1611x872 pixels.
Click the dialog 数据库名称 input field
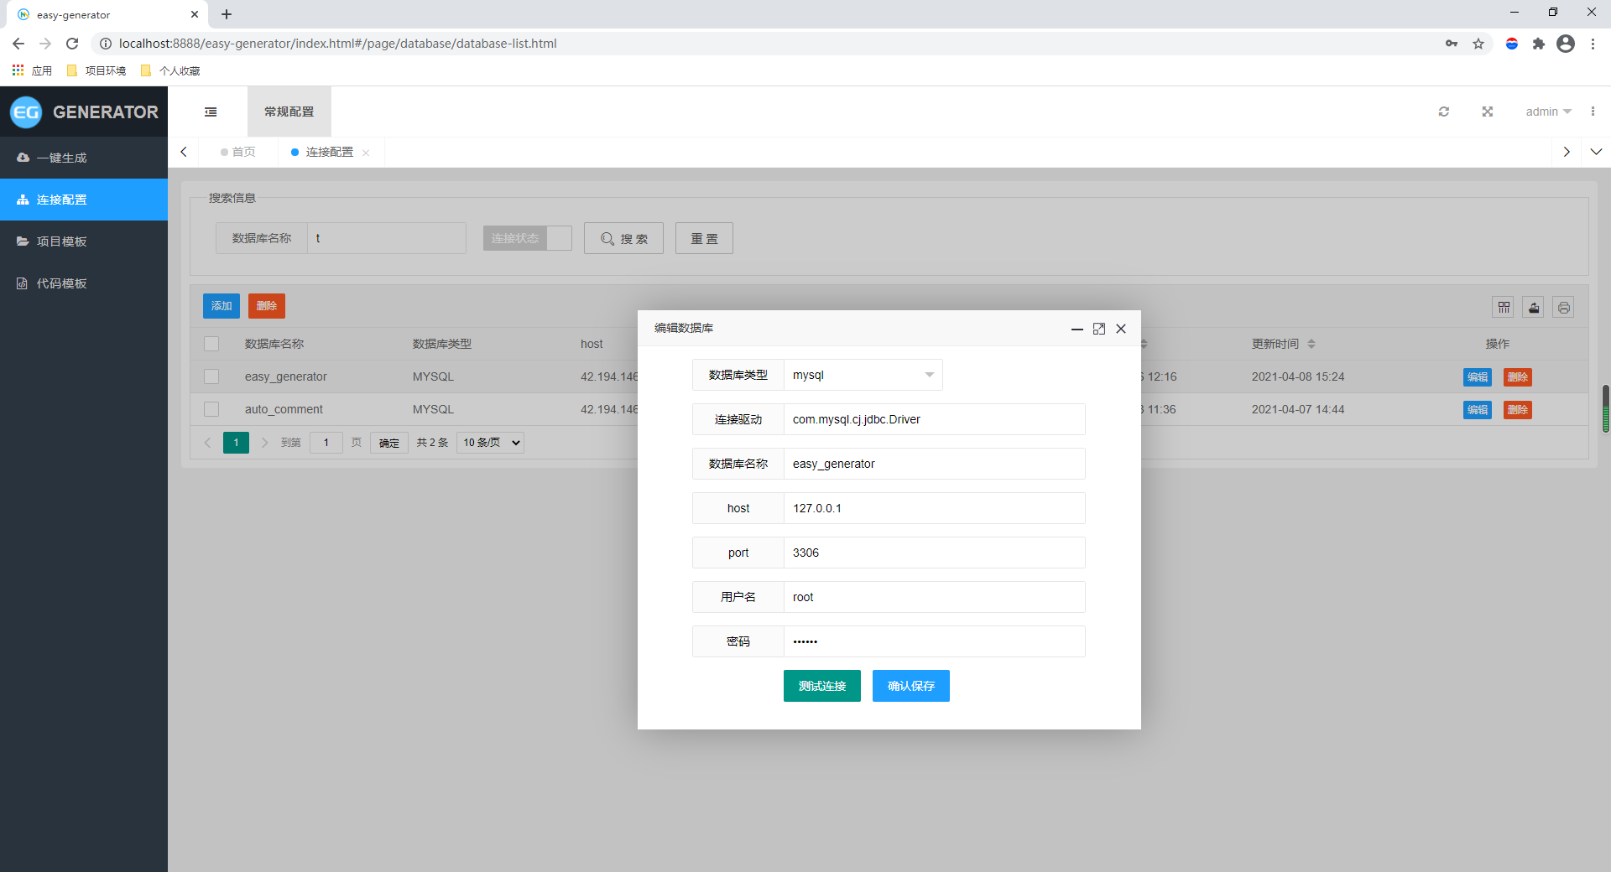pyautogui.click(x=935, y=464)
